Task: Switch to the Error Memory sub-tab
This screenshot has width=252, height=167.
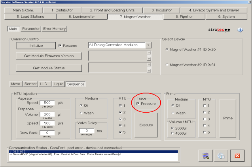Action: tap(55, 29)
